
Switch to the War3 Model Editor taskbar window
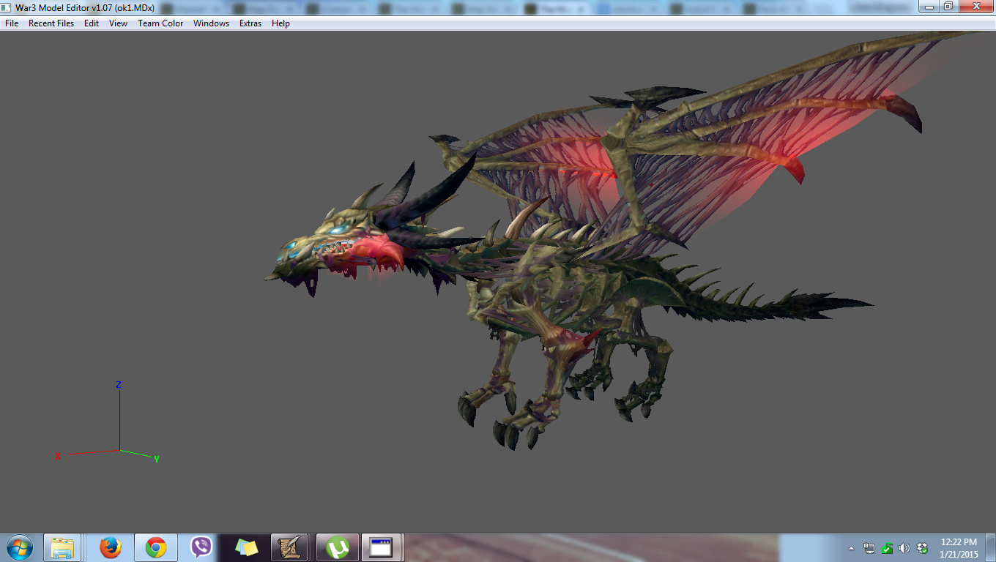pos(381,547)
